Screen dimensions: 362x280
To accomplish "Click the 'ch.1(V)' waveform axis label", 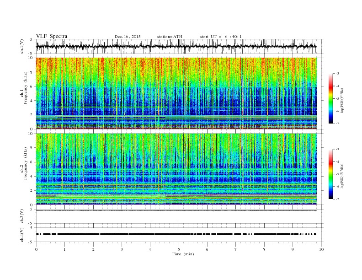I will 22,46.
